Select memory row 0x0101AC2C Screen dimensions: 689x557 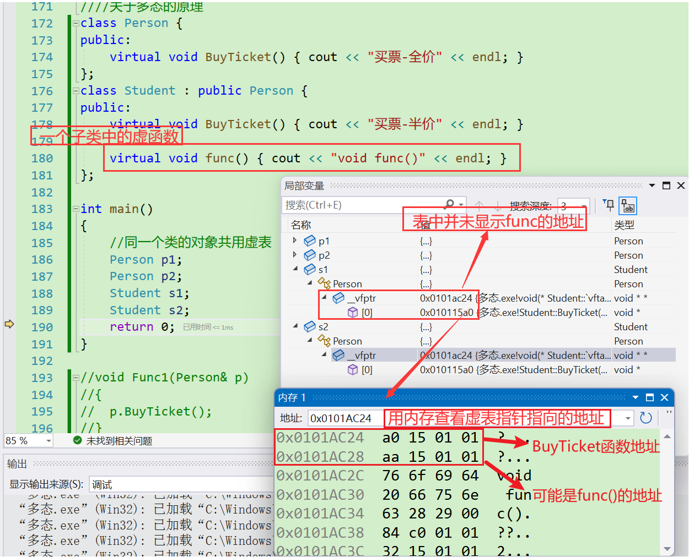pos(403,475)
